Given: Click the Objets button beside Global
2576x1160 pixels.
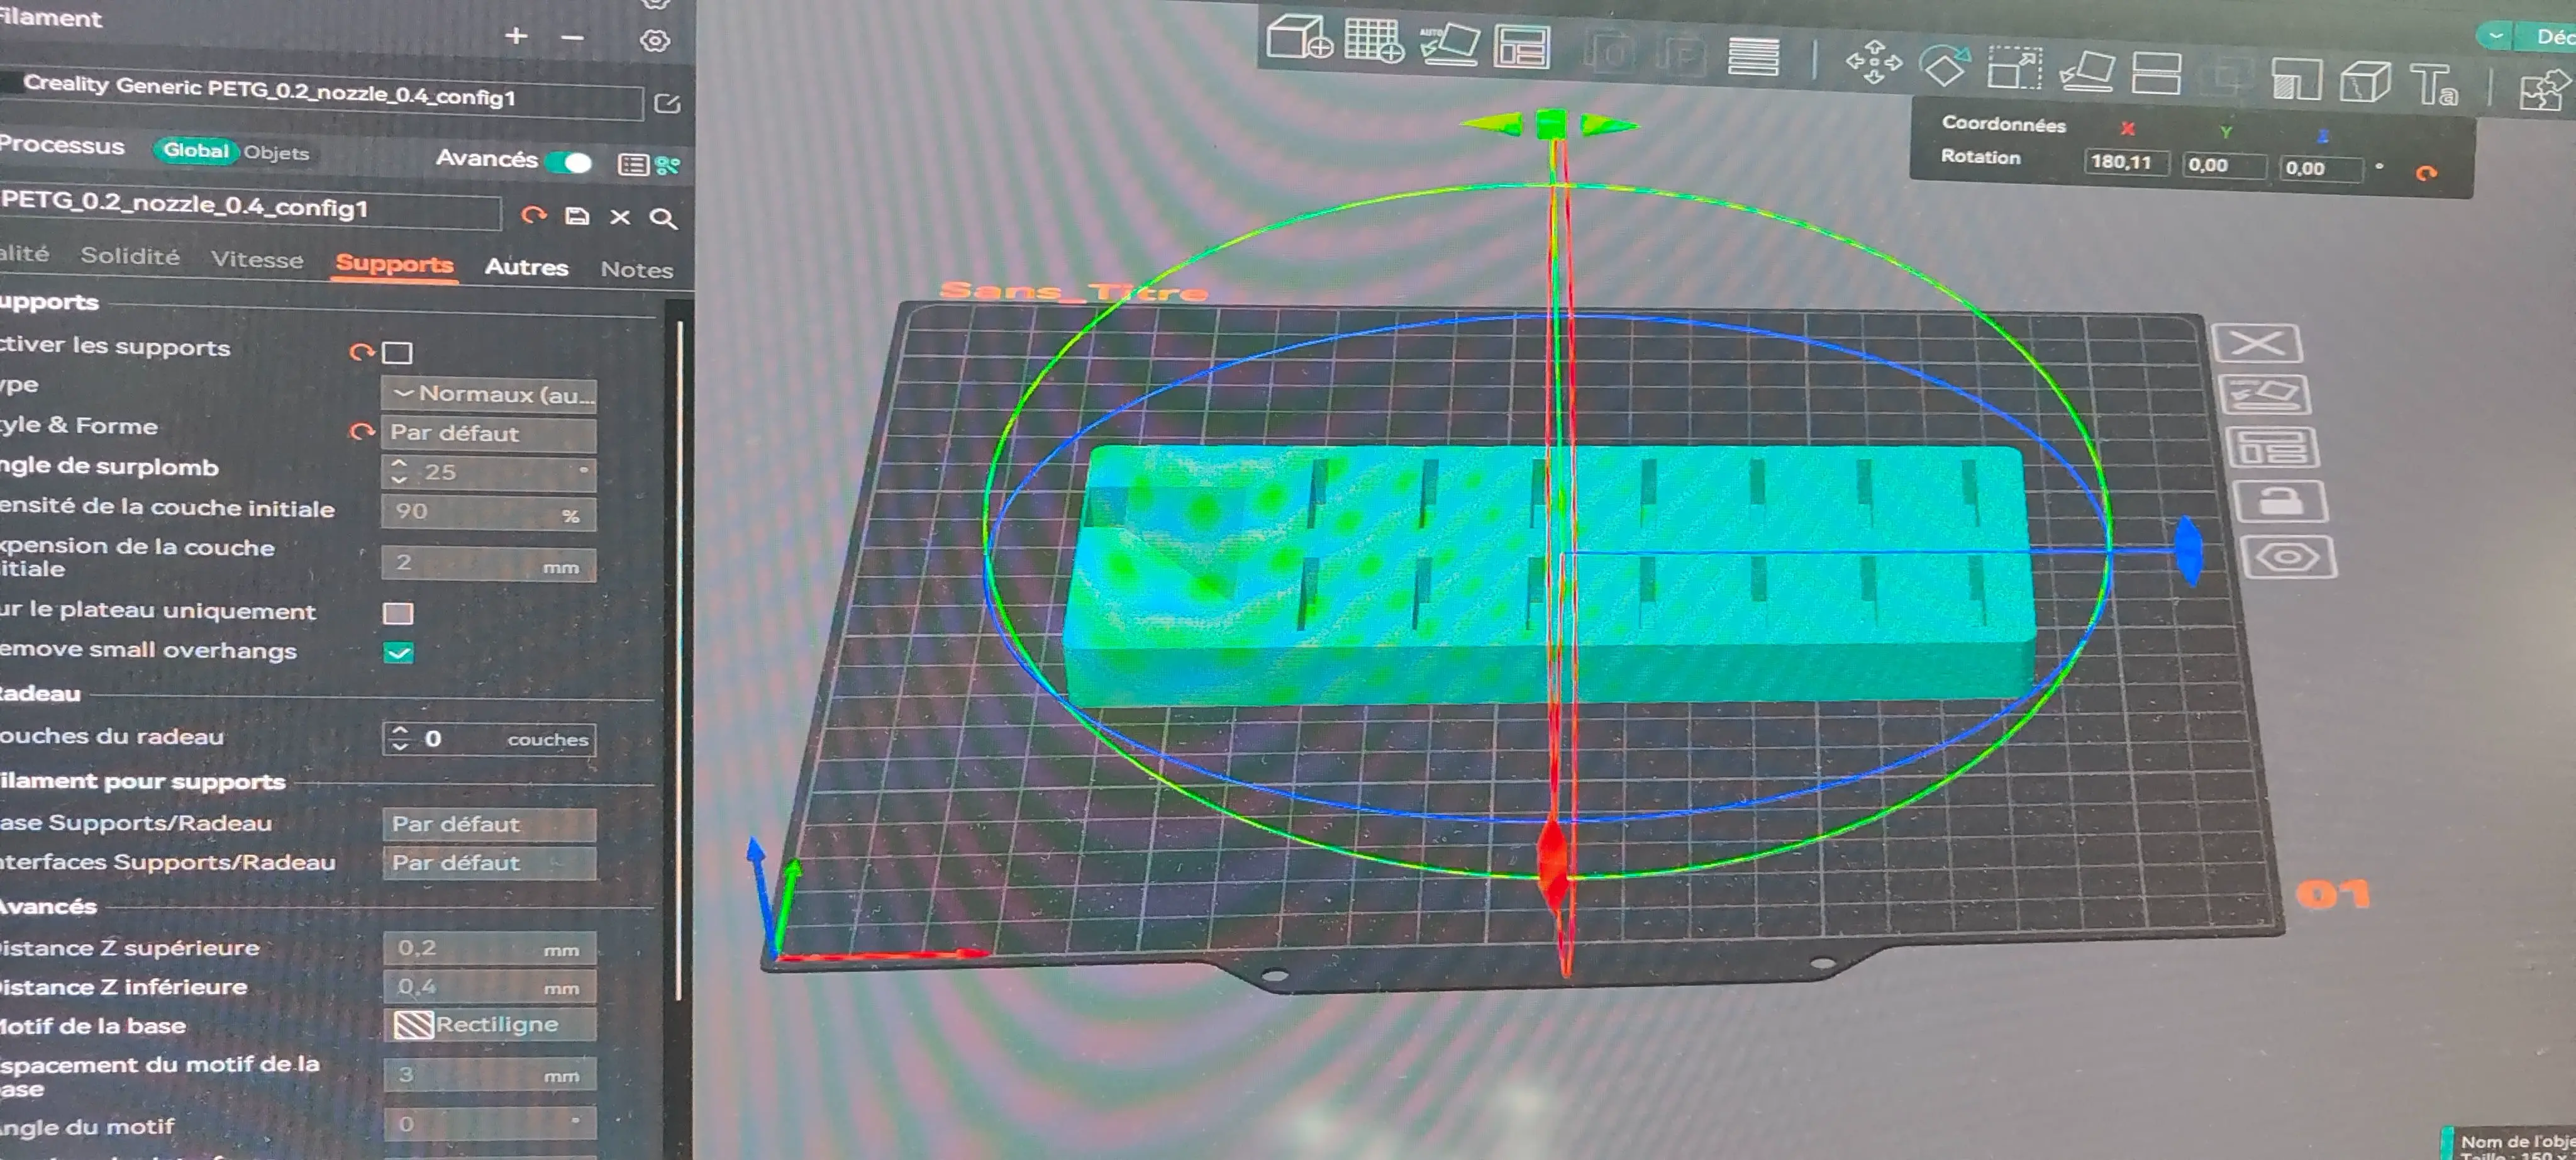Looking at the screenshot, I should tap(276, 153).
